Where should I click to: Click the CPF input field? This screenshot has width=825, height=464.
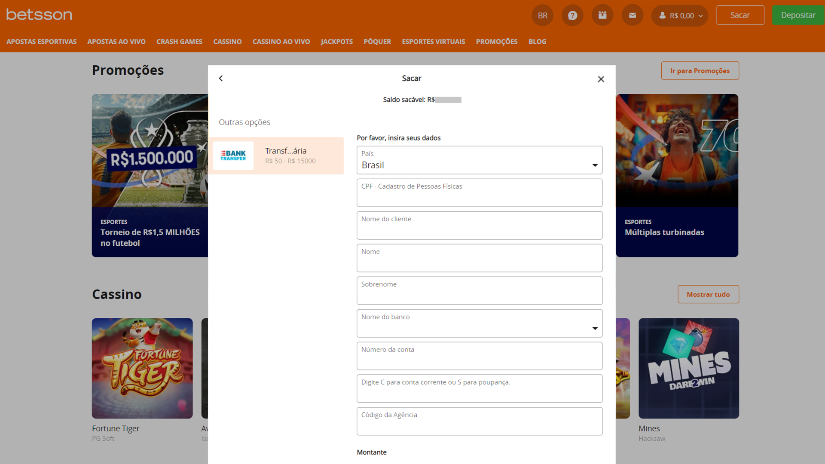pos(480,192)
